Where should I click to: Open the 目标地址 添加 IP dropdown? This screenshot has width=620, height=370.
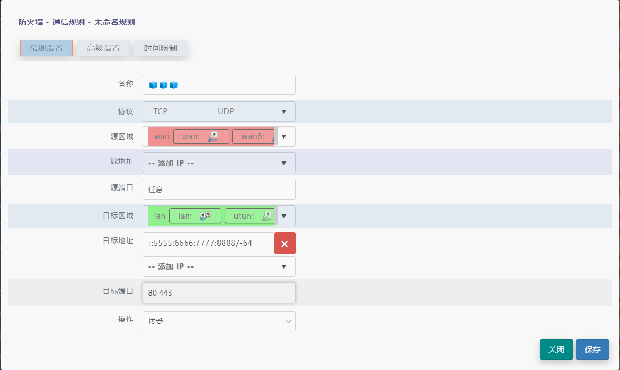coord(219,266)
